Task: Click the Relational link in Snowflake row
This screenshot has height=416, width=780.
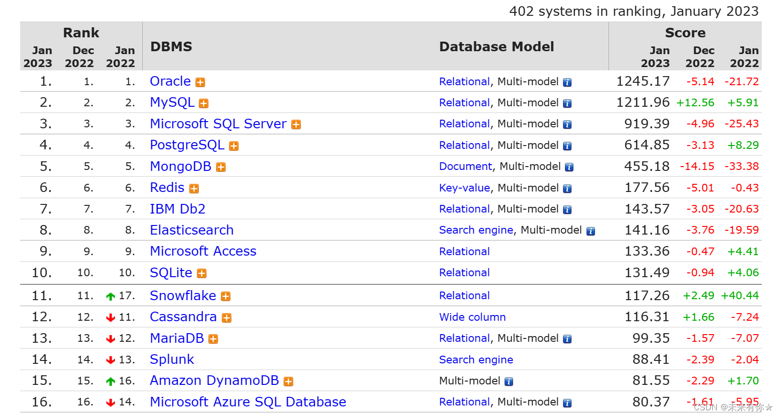Action: click(x=465, y=295)
